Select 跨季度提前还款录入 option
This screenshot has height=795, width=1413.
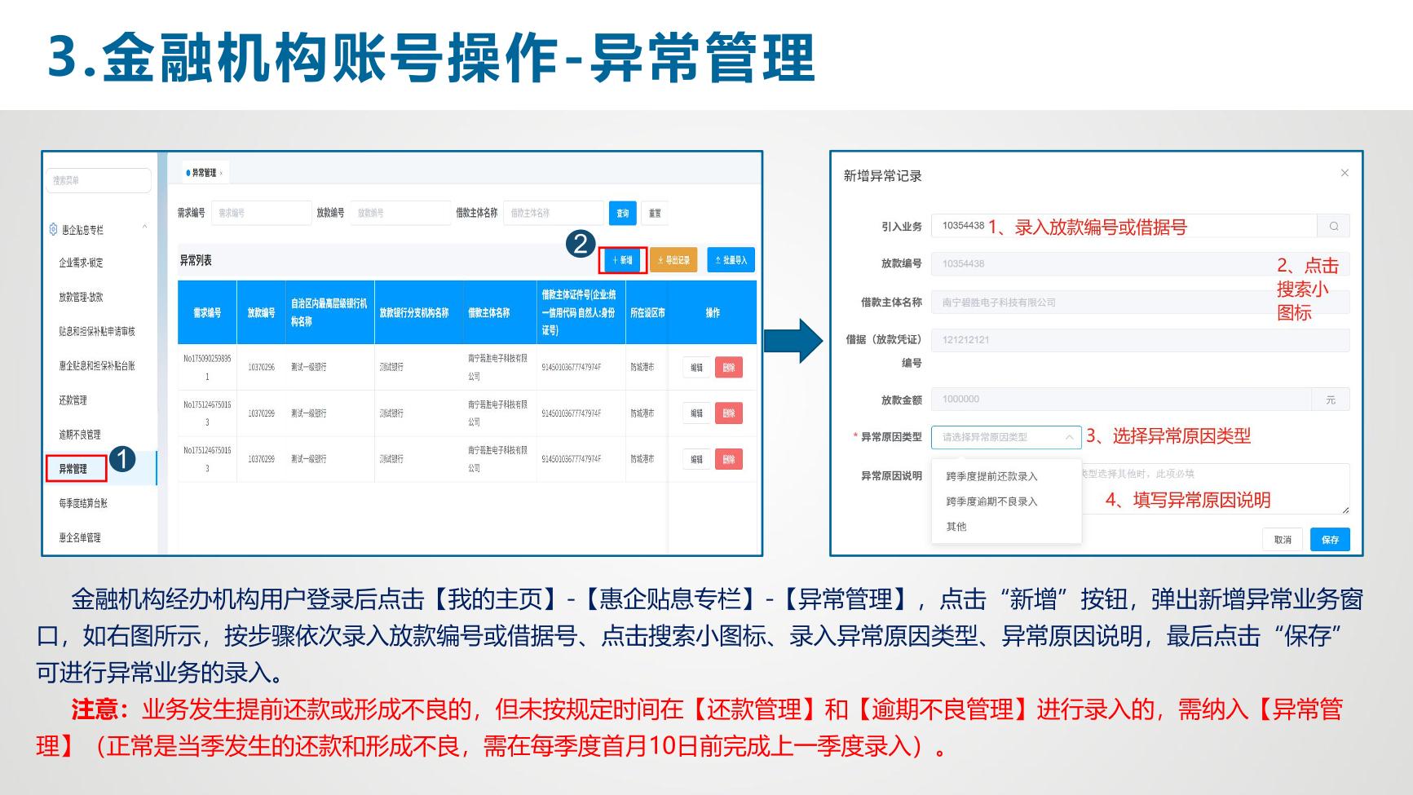(991, 476)
